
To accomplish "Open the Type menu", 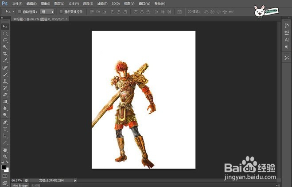I will point(74,4).
